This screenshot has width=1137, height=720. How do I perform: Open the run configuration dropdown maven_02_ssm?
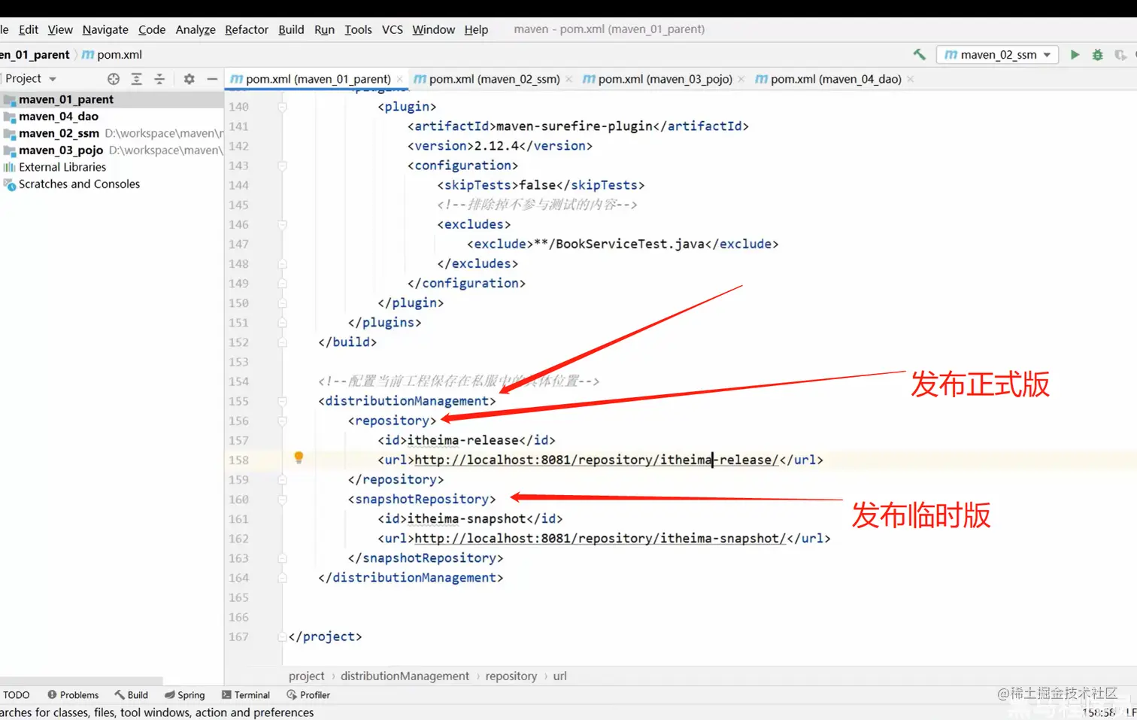coord(997,54)
